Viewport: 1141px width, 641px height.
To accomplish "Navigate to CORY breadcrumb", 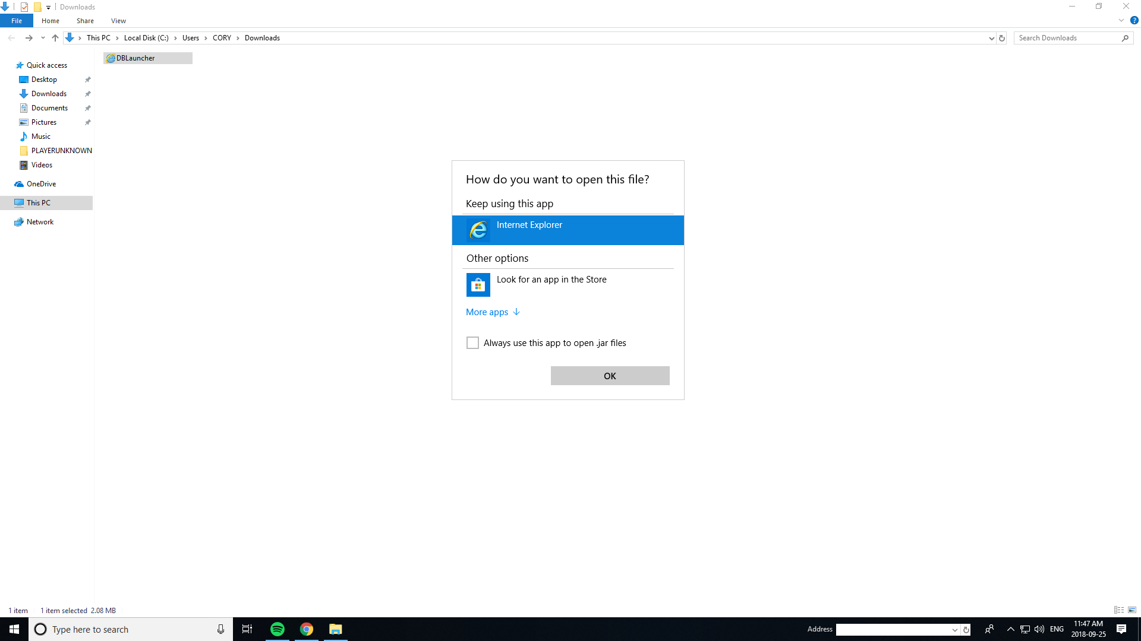I will (222, 38).
